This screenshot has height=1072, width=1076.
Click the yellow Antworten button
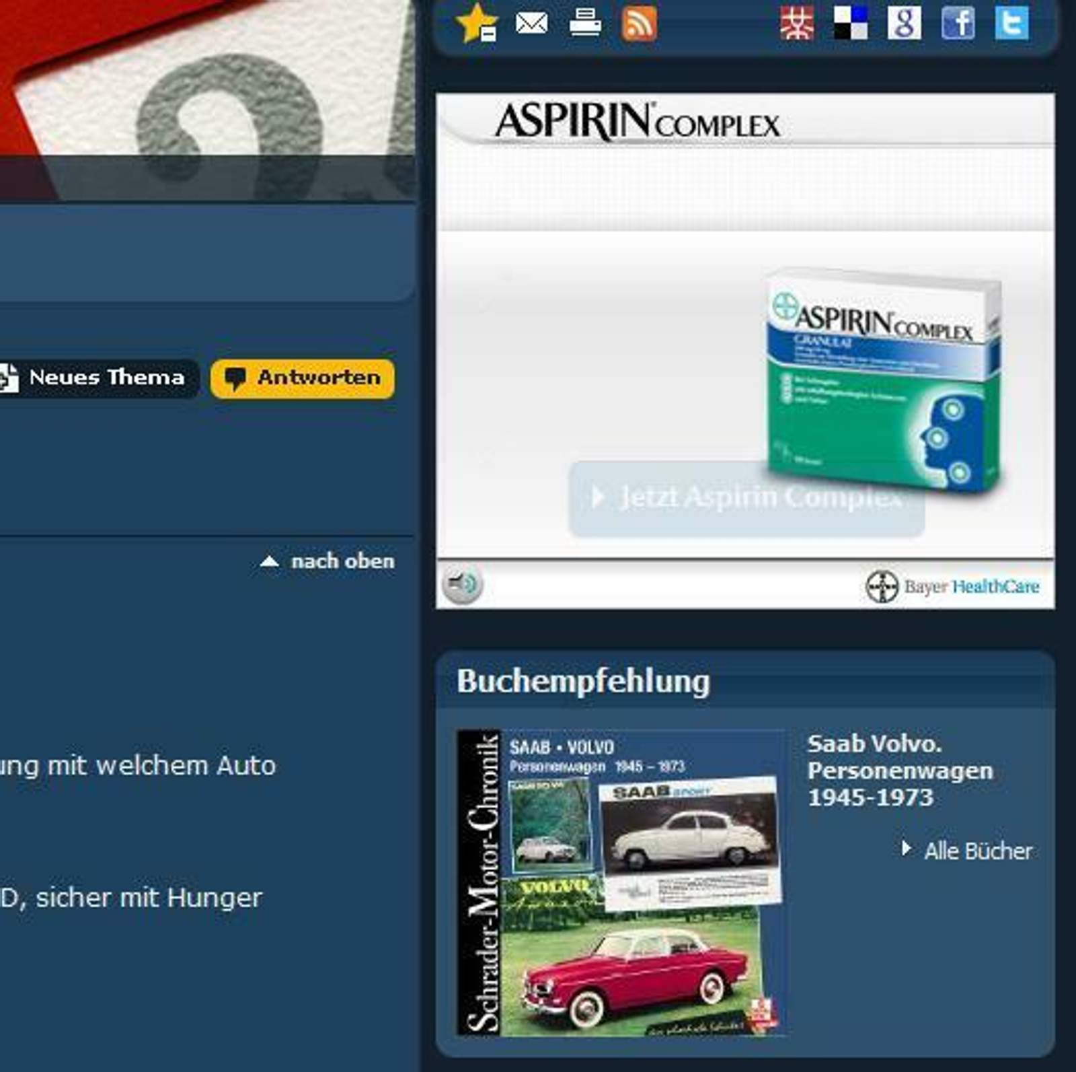tap(303, 378)
